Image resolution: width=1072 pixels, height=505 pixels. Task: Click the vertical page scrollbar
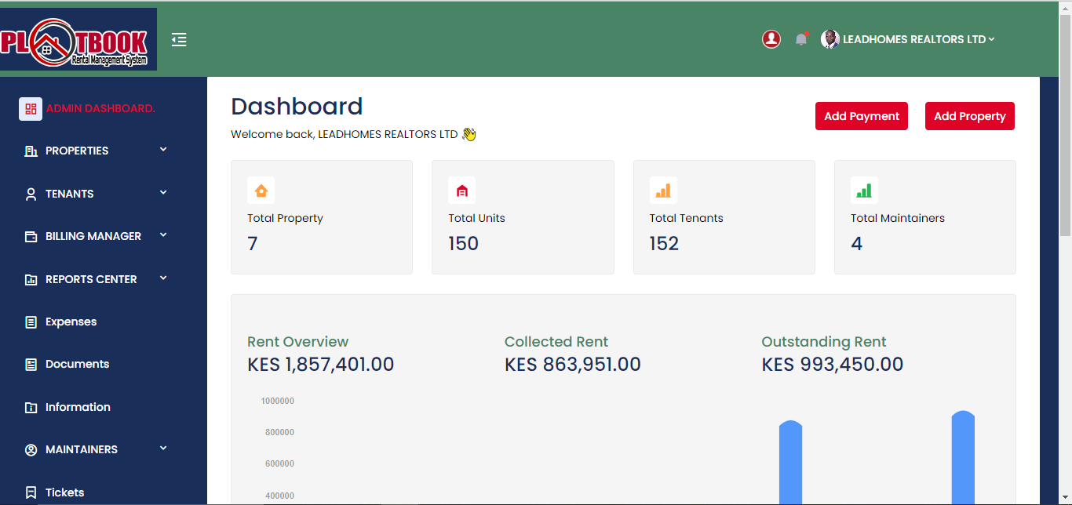pyautogui.click(x=1065, y=125)
